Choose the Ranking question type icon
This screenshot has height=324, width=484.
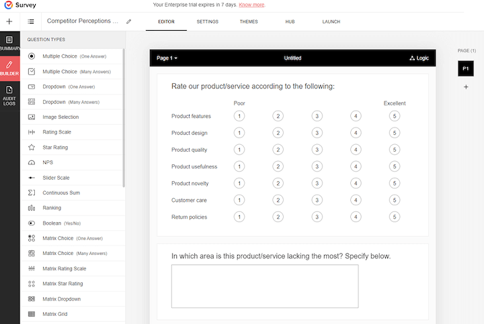point(32,208)
